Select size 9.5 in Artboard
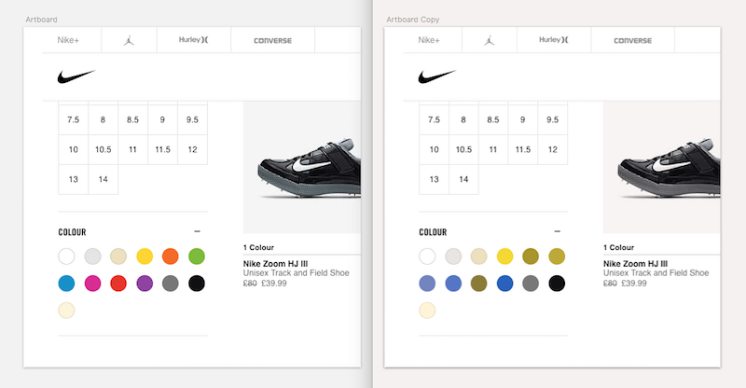Viewport: 746px width, 388px height. pyautogui.click(x=192, y=119)
